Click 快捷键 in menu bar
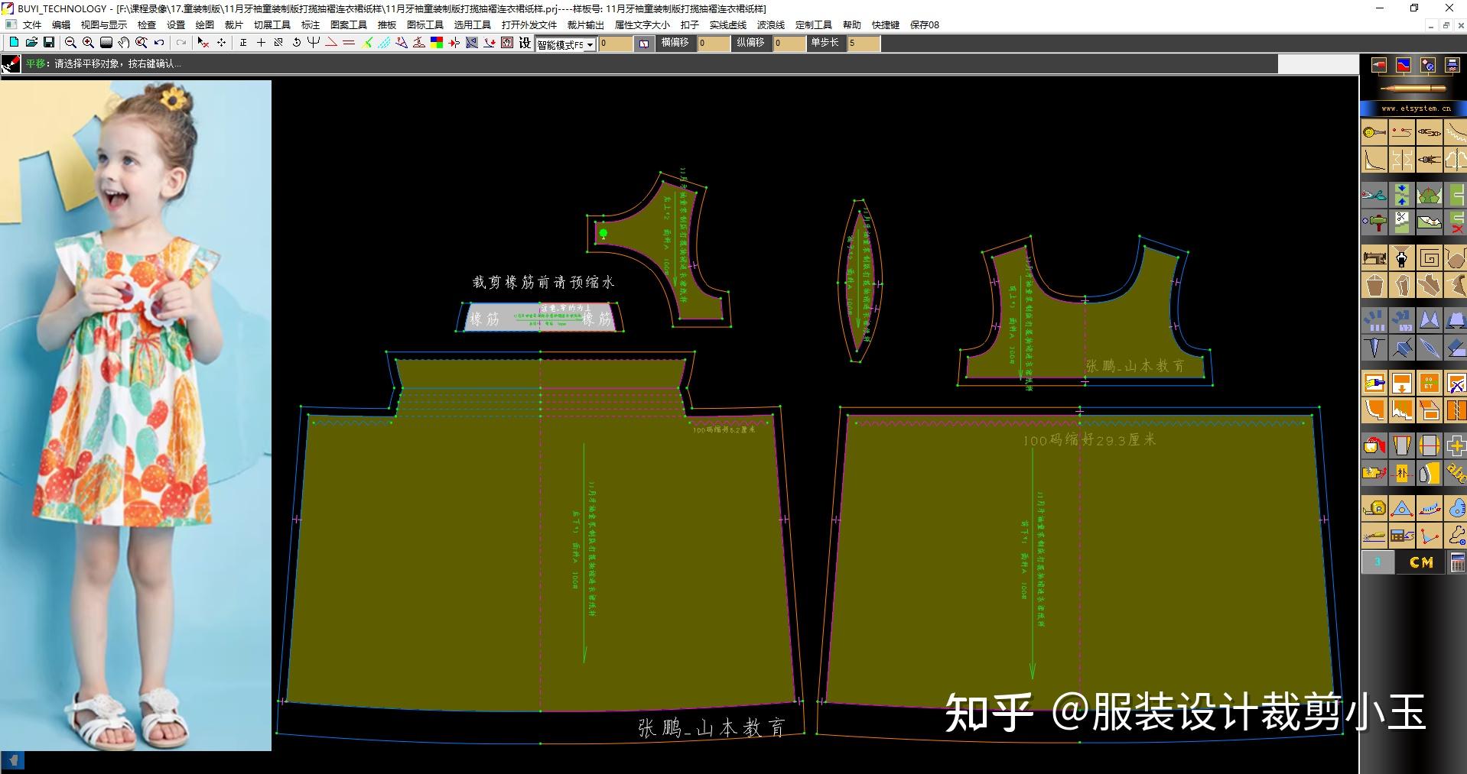 click(x=886, y=25)
